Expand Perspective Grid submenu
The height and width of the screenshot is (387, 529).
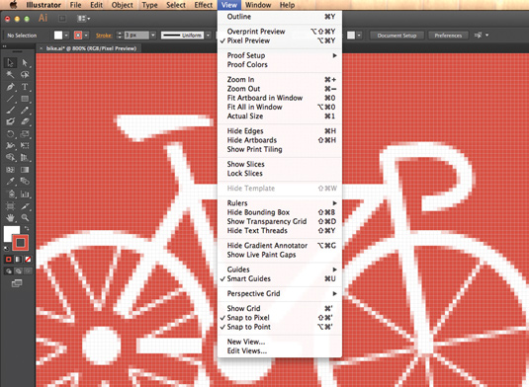point(280,293)
